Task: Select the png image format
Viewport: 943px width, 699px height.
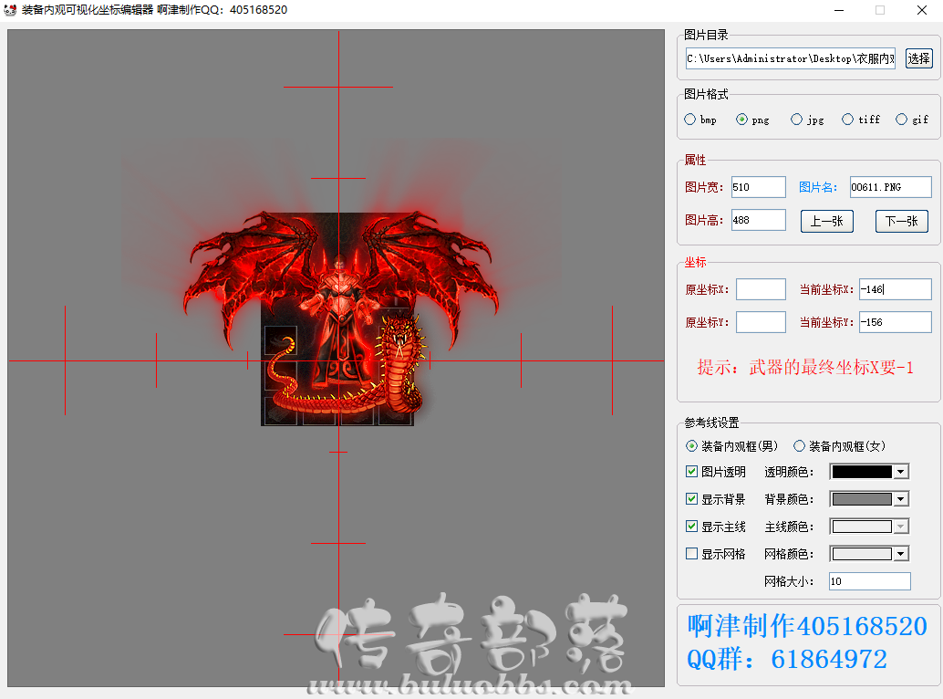Action: click(x=752, y=120)
